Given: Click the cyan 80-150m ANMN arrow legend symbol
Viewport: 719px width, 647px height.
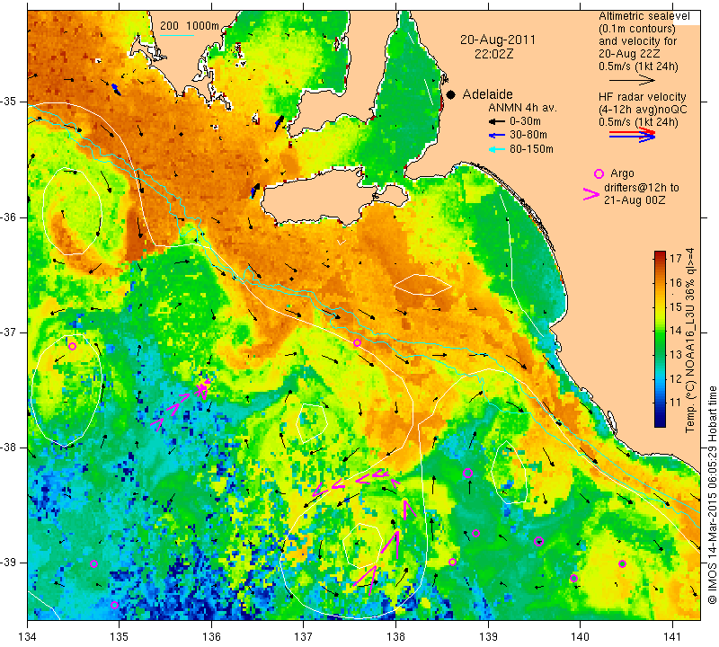Looking at the screenshot, I should click(497, 149).
